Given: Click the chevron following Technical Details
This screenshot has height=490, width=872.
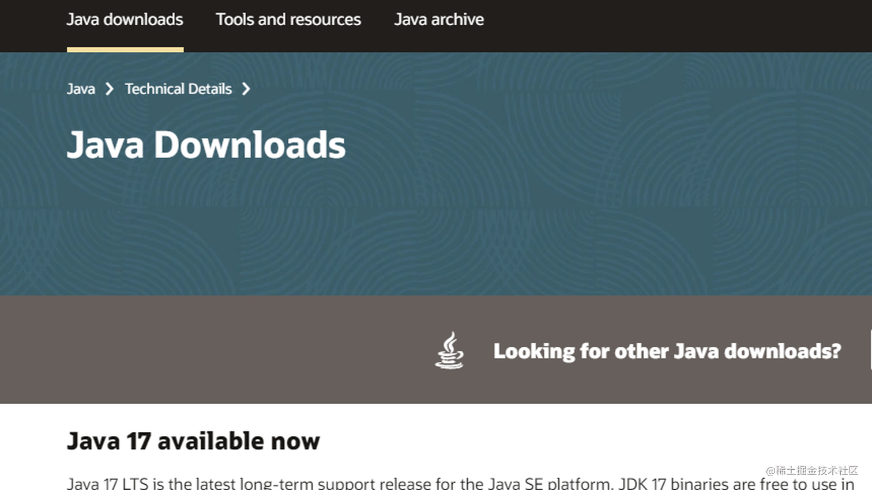Looking at the screenshot, I should 247,89.
